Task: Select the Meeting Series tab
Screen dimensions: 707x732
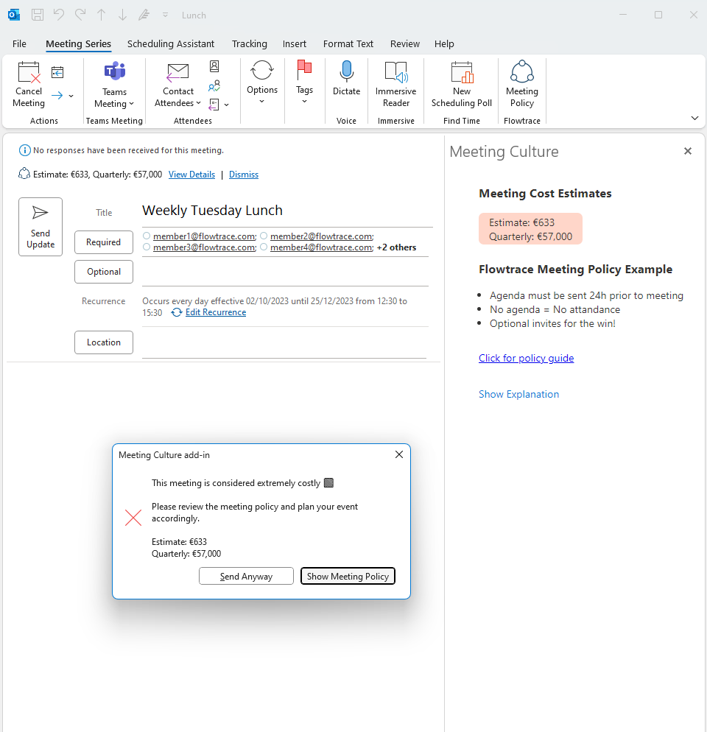Action: (x=79, y=44)
